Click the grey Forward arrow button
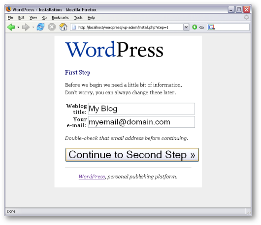 [x=26, y=27]
